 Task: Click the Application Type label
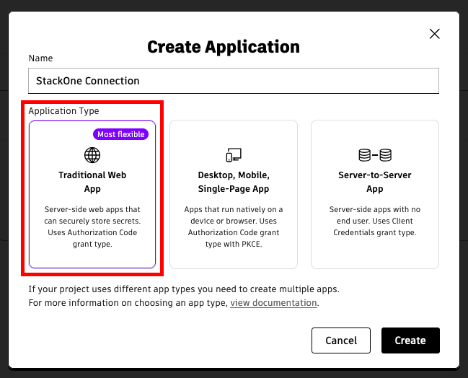click(x=63, y=111)
